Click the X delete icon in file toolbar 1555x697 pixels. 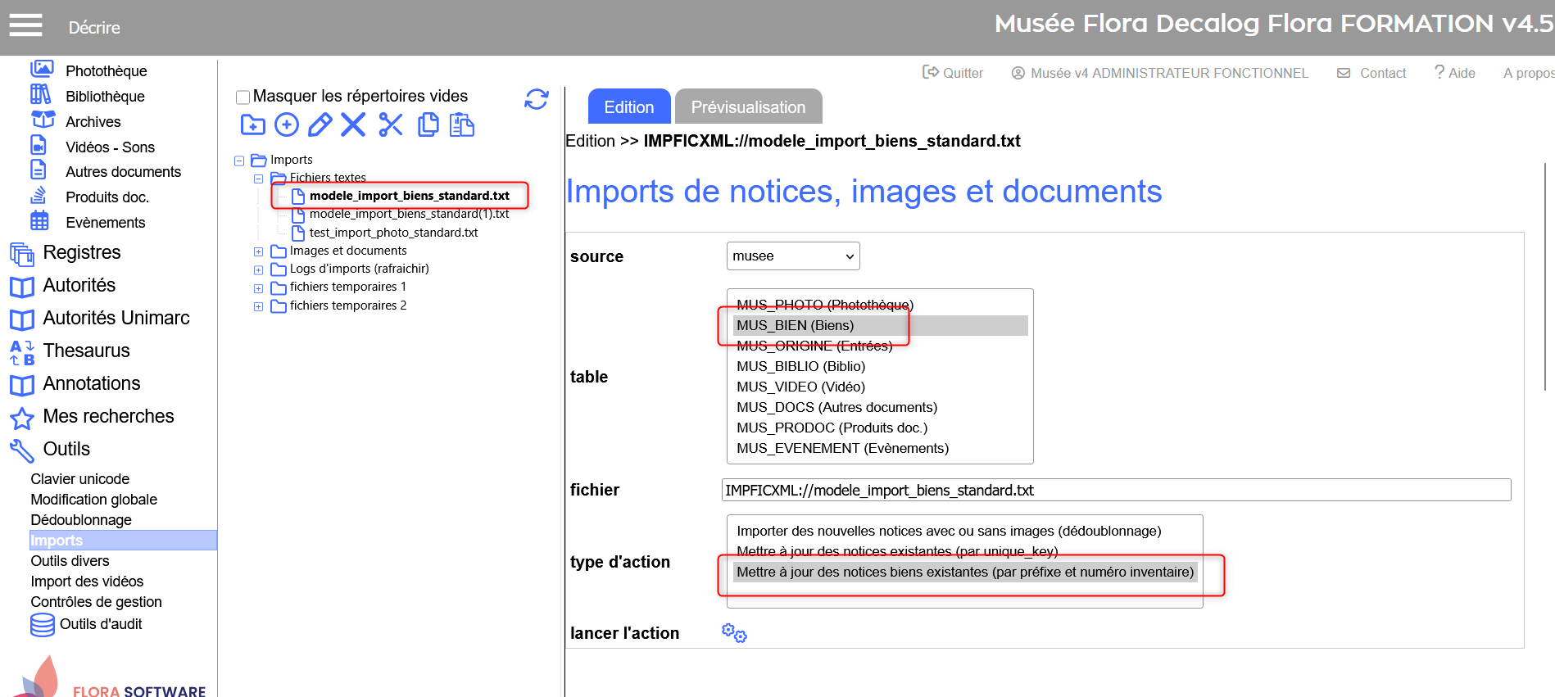tap(353, 124)
